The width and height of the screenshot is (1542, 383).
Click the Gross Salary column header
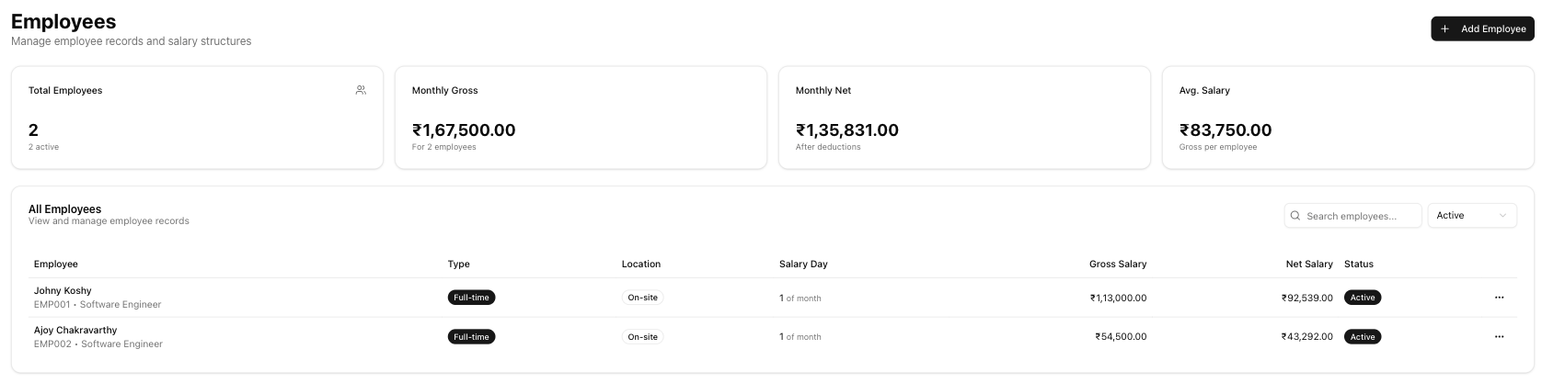click(x=1117, y=264)
